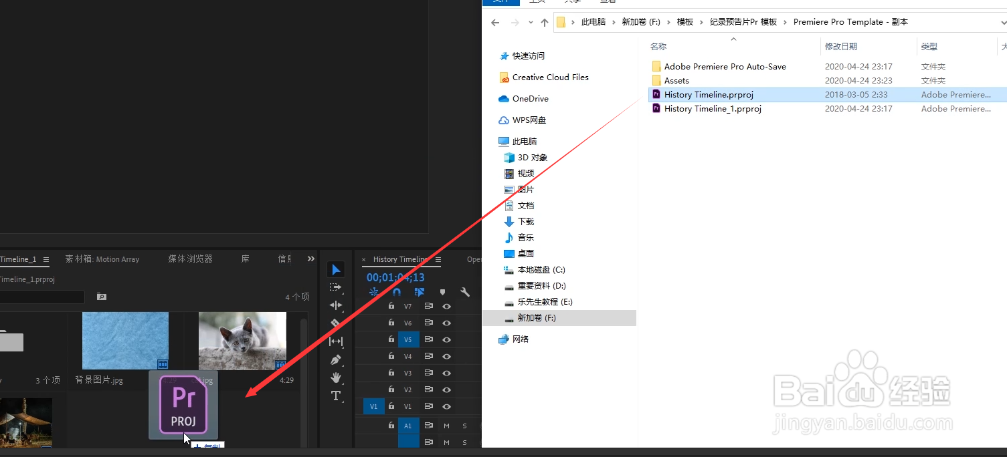The height and width of the screenshot is (457, 1007).
Task: Select the 背景图片.jpg thumbnail
Action: (125, 341)
